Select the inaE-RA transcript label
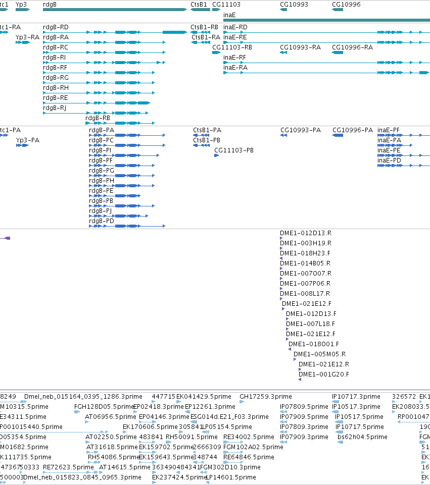Screen dimensions: 430x485 (x=235, y=68)
